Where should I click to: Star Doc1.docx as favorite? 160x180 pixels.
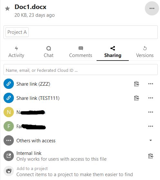point(7,9)
